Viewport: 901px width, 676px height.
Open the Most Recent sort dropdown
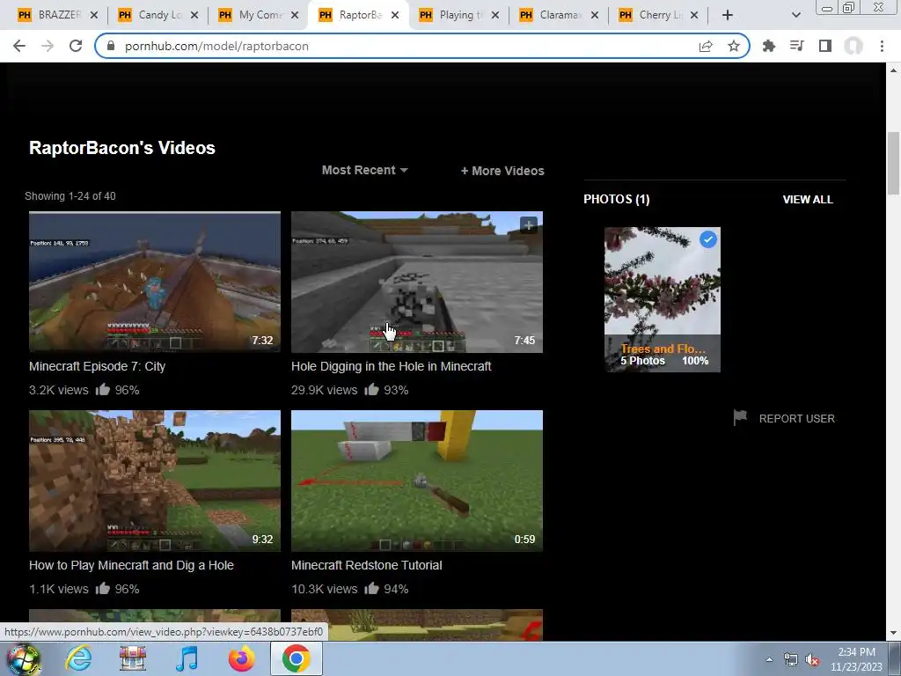365,170
